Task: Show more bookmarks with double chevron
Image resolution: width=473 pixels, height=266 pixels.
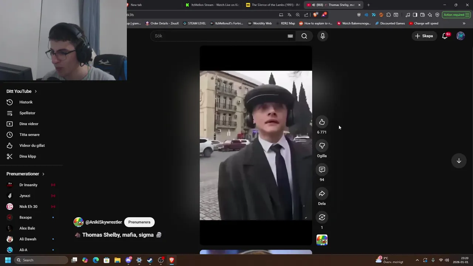Action: pyautogui.click(x=464, y=23)
